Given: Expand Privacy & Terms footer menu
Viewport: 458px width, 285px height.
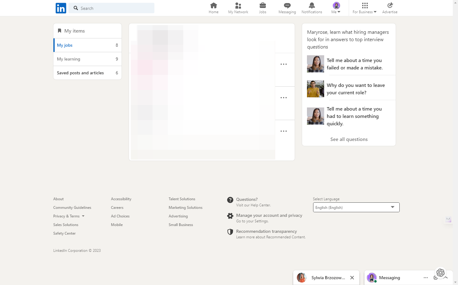Looking at the screenshot, I should point(69,216).
